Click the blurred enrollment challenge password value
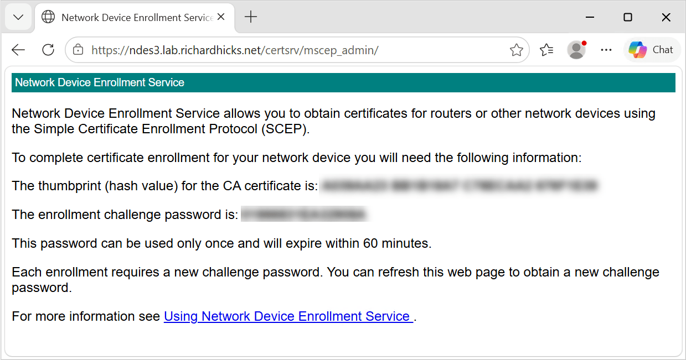This screenshot has height=360, width=686. 304,215
